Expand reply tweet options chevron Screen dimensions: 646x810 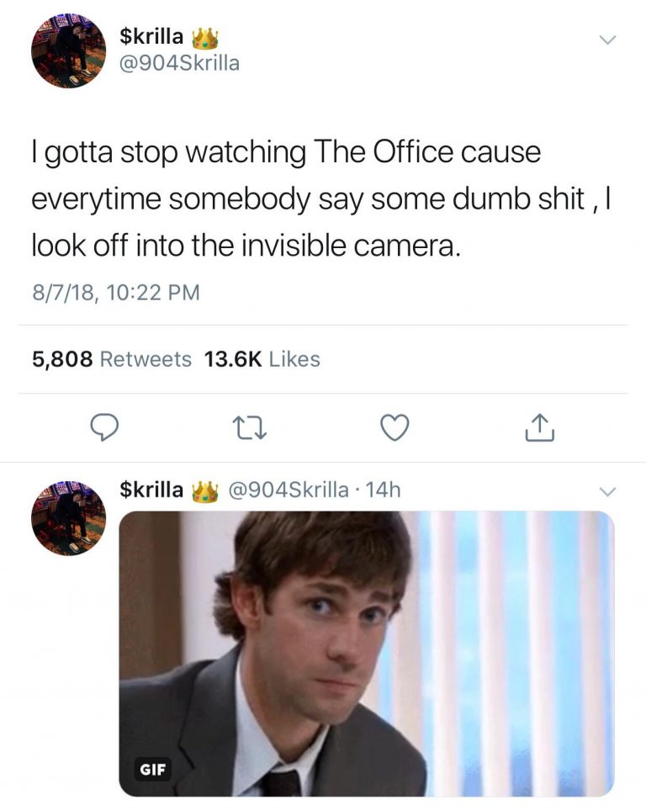click(607, 490)
